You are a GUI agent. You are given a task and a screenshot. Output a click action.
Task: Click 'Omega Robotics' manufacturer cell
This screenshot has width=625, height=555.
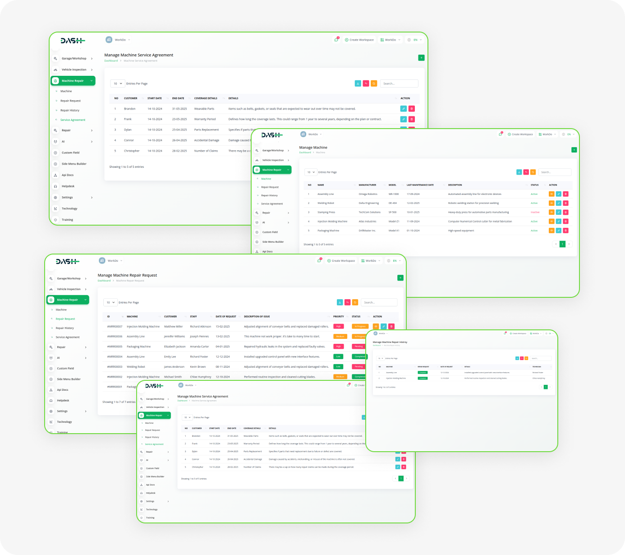point(368,194)
